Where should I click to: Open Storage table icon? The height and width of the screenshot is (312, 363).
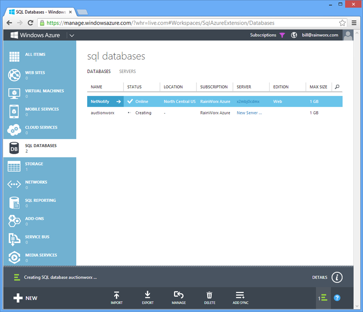click(14, 166)
